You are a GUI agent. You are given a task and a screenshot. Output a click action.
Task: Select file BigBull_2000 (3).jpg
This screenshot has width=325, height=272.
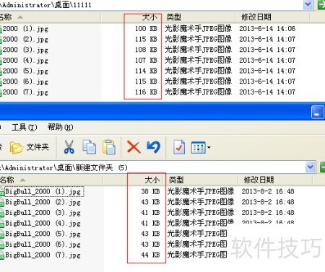[43, 213]
